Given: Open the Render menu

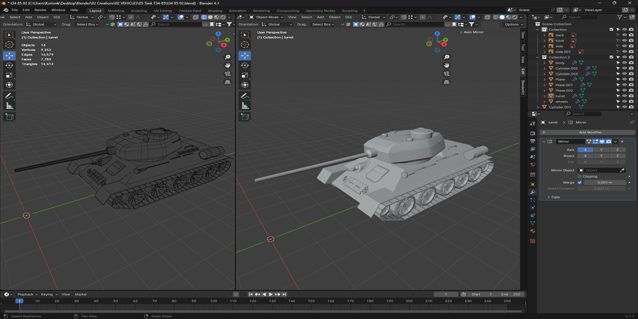Looking at the screenshot, I should 40,10.
